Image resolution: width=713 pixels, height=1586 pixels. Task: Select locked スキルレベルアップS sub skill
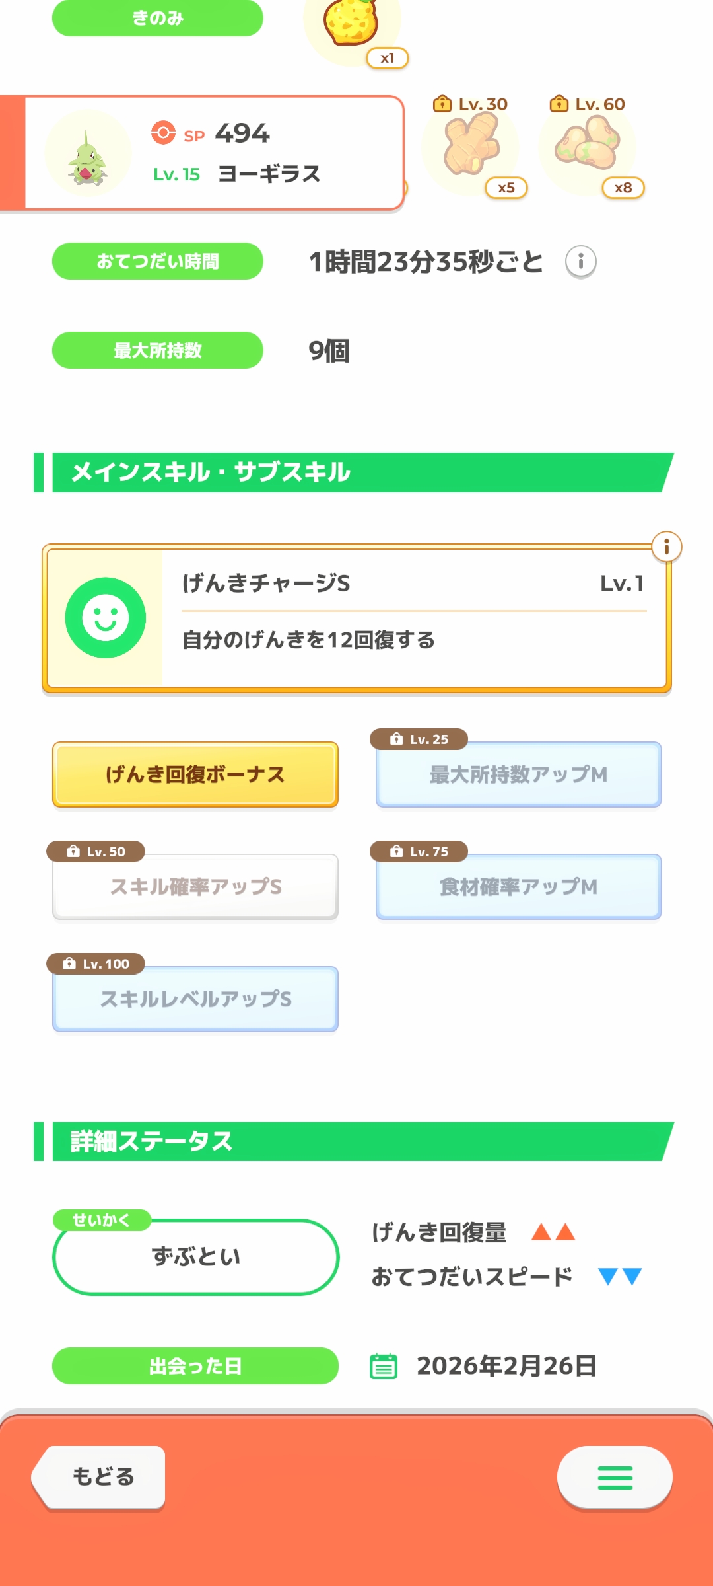tap(195, 999)
